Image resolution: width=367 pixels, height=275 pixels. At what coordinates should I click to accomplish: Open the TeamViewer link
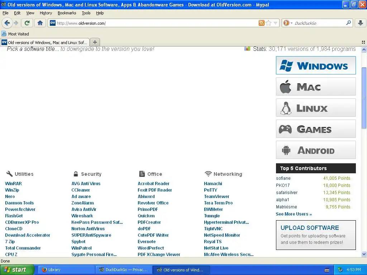tap(216, 197)
